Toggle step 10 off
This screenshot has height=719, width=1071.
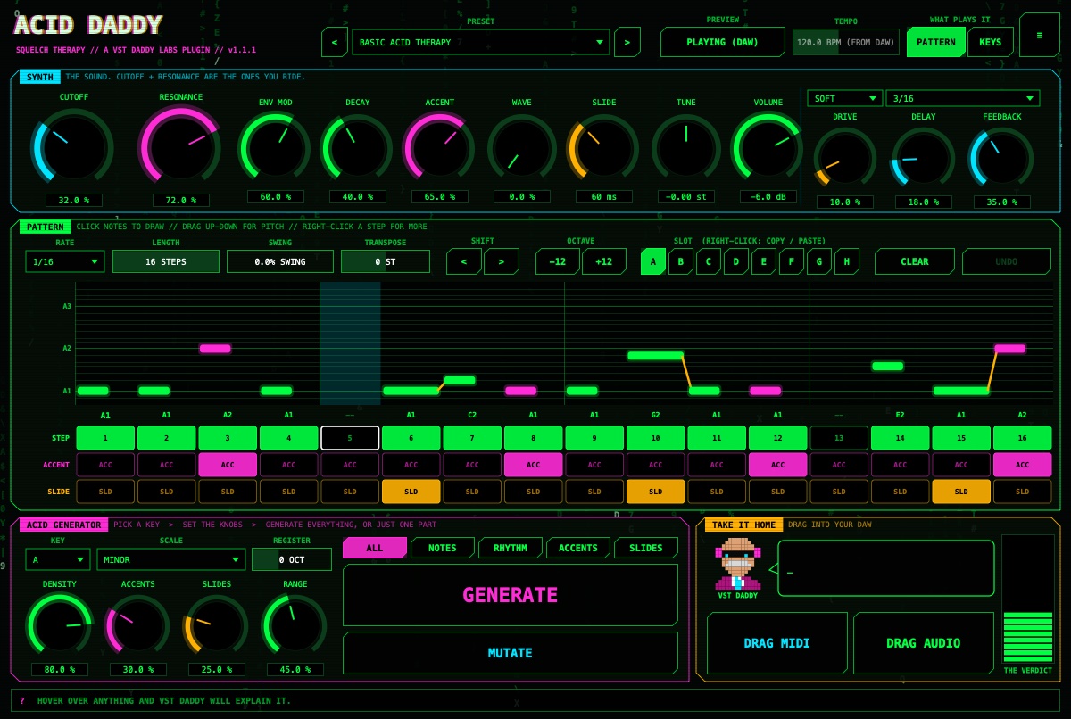[x=655, y=438]
